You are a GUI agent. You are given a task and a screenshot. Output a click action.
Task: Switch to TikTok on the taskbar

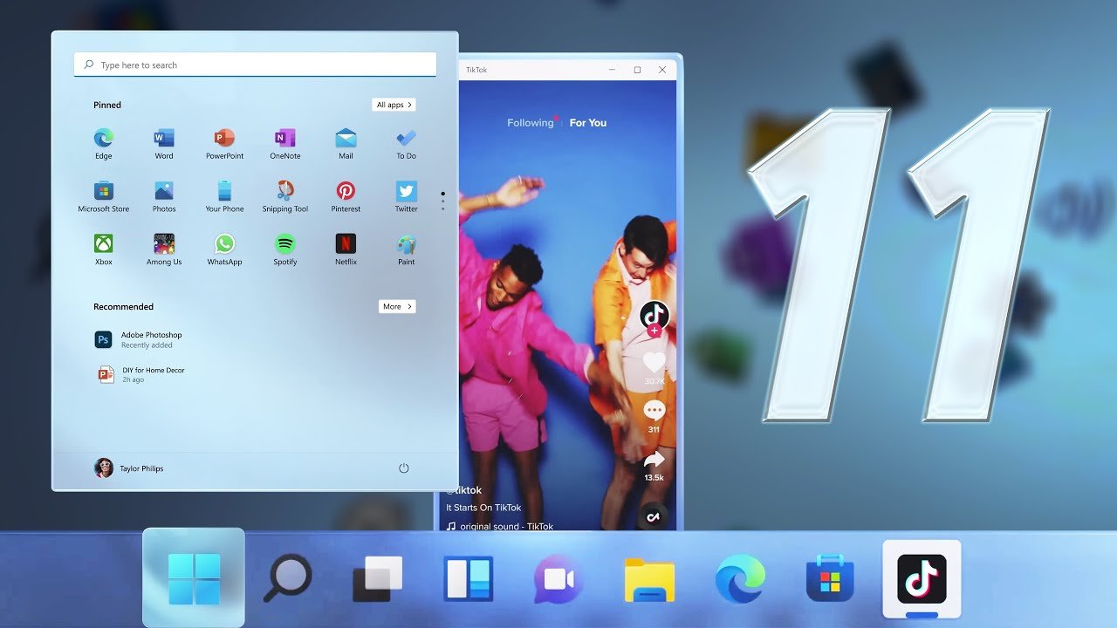point(922,579)
